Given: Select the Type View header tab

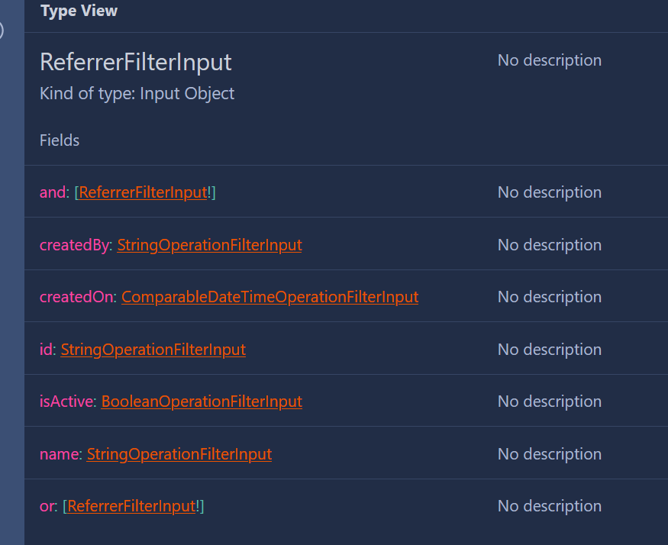Looking at the screenshot, I should 79,11.
